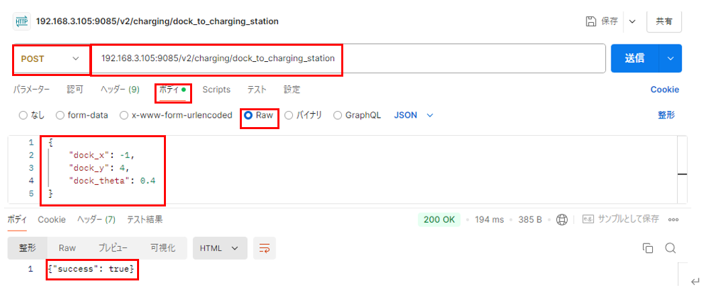706x308 pixels.
Task: Click the save floppy disk icon (保存)
Action: click(x=591, y=22)
